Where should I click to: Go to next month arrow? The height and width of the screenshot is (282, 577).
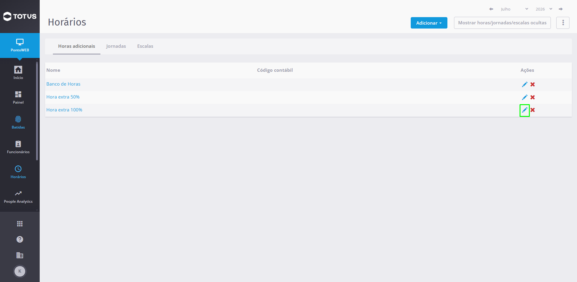pos(561,9)
